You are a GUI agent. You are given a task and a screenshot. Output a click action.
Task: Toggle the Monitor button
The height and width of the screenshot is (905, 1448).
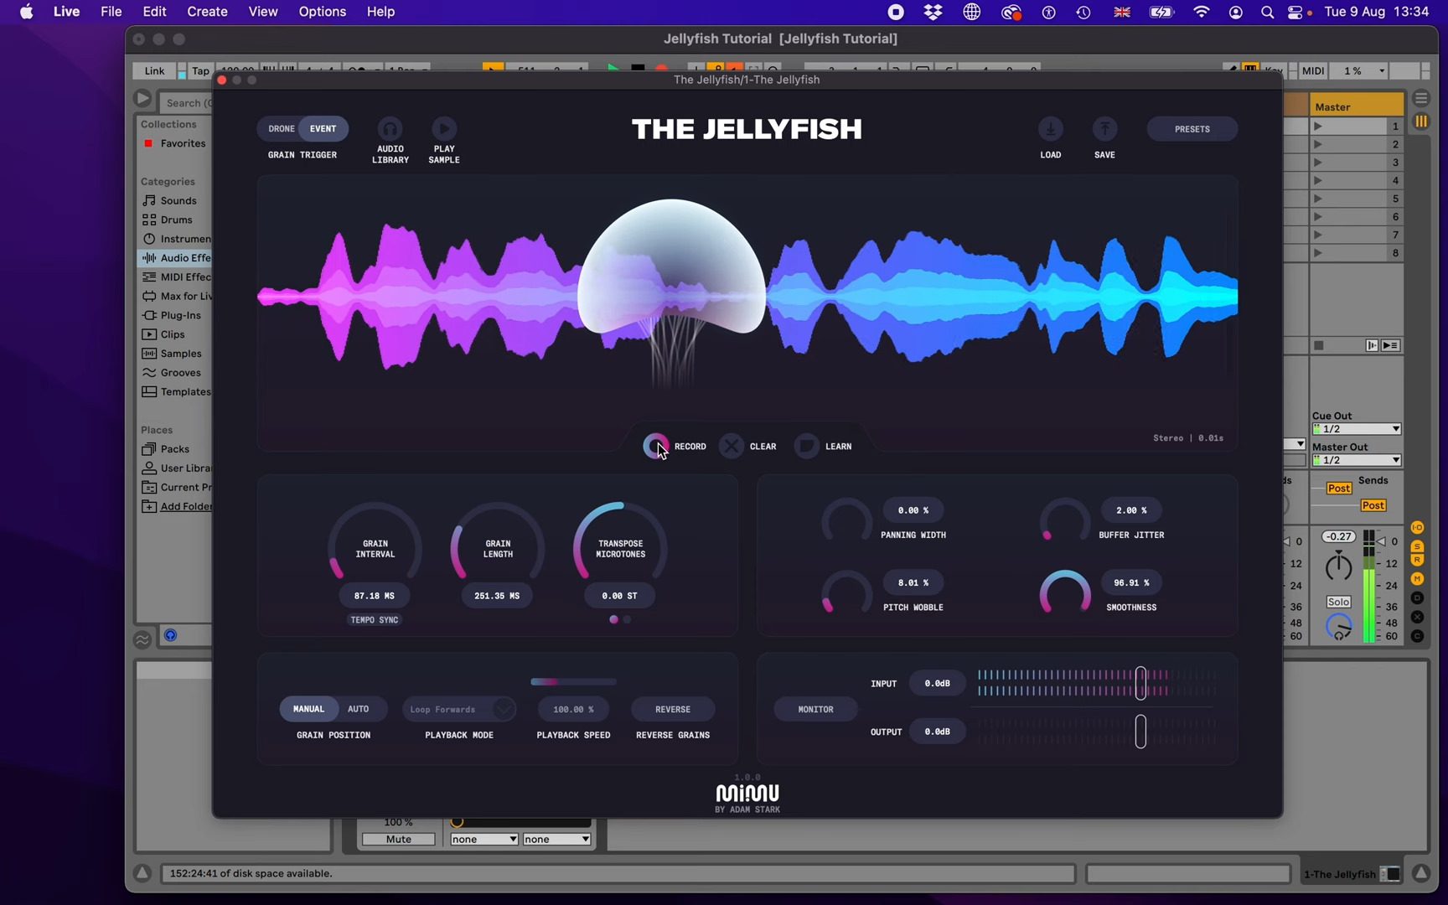click(x=815, y=709)
